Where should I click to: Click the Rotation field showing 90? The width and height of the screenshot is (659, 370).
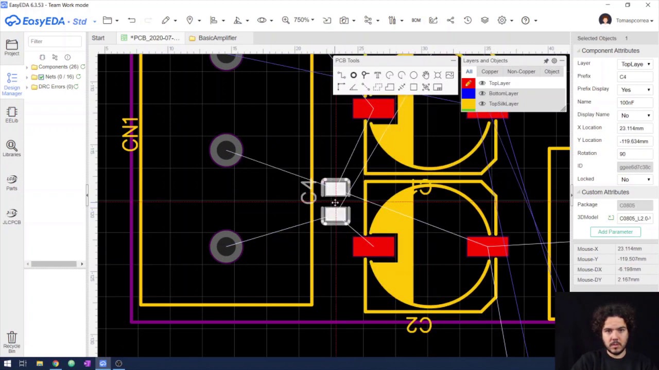635,154
